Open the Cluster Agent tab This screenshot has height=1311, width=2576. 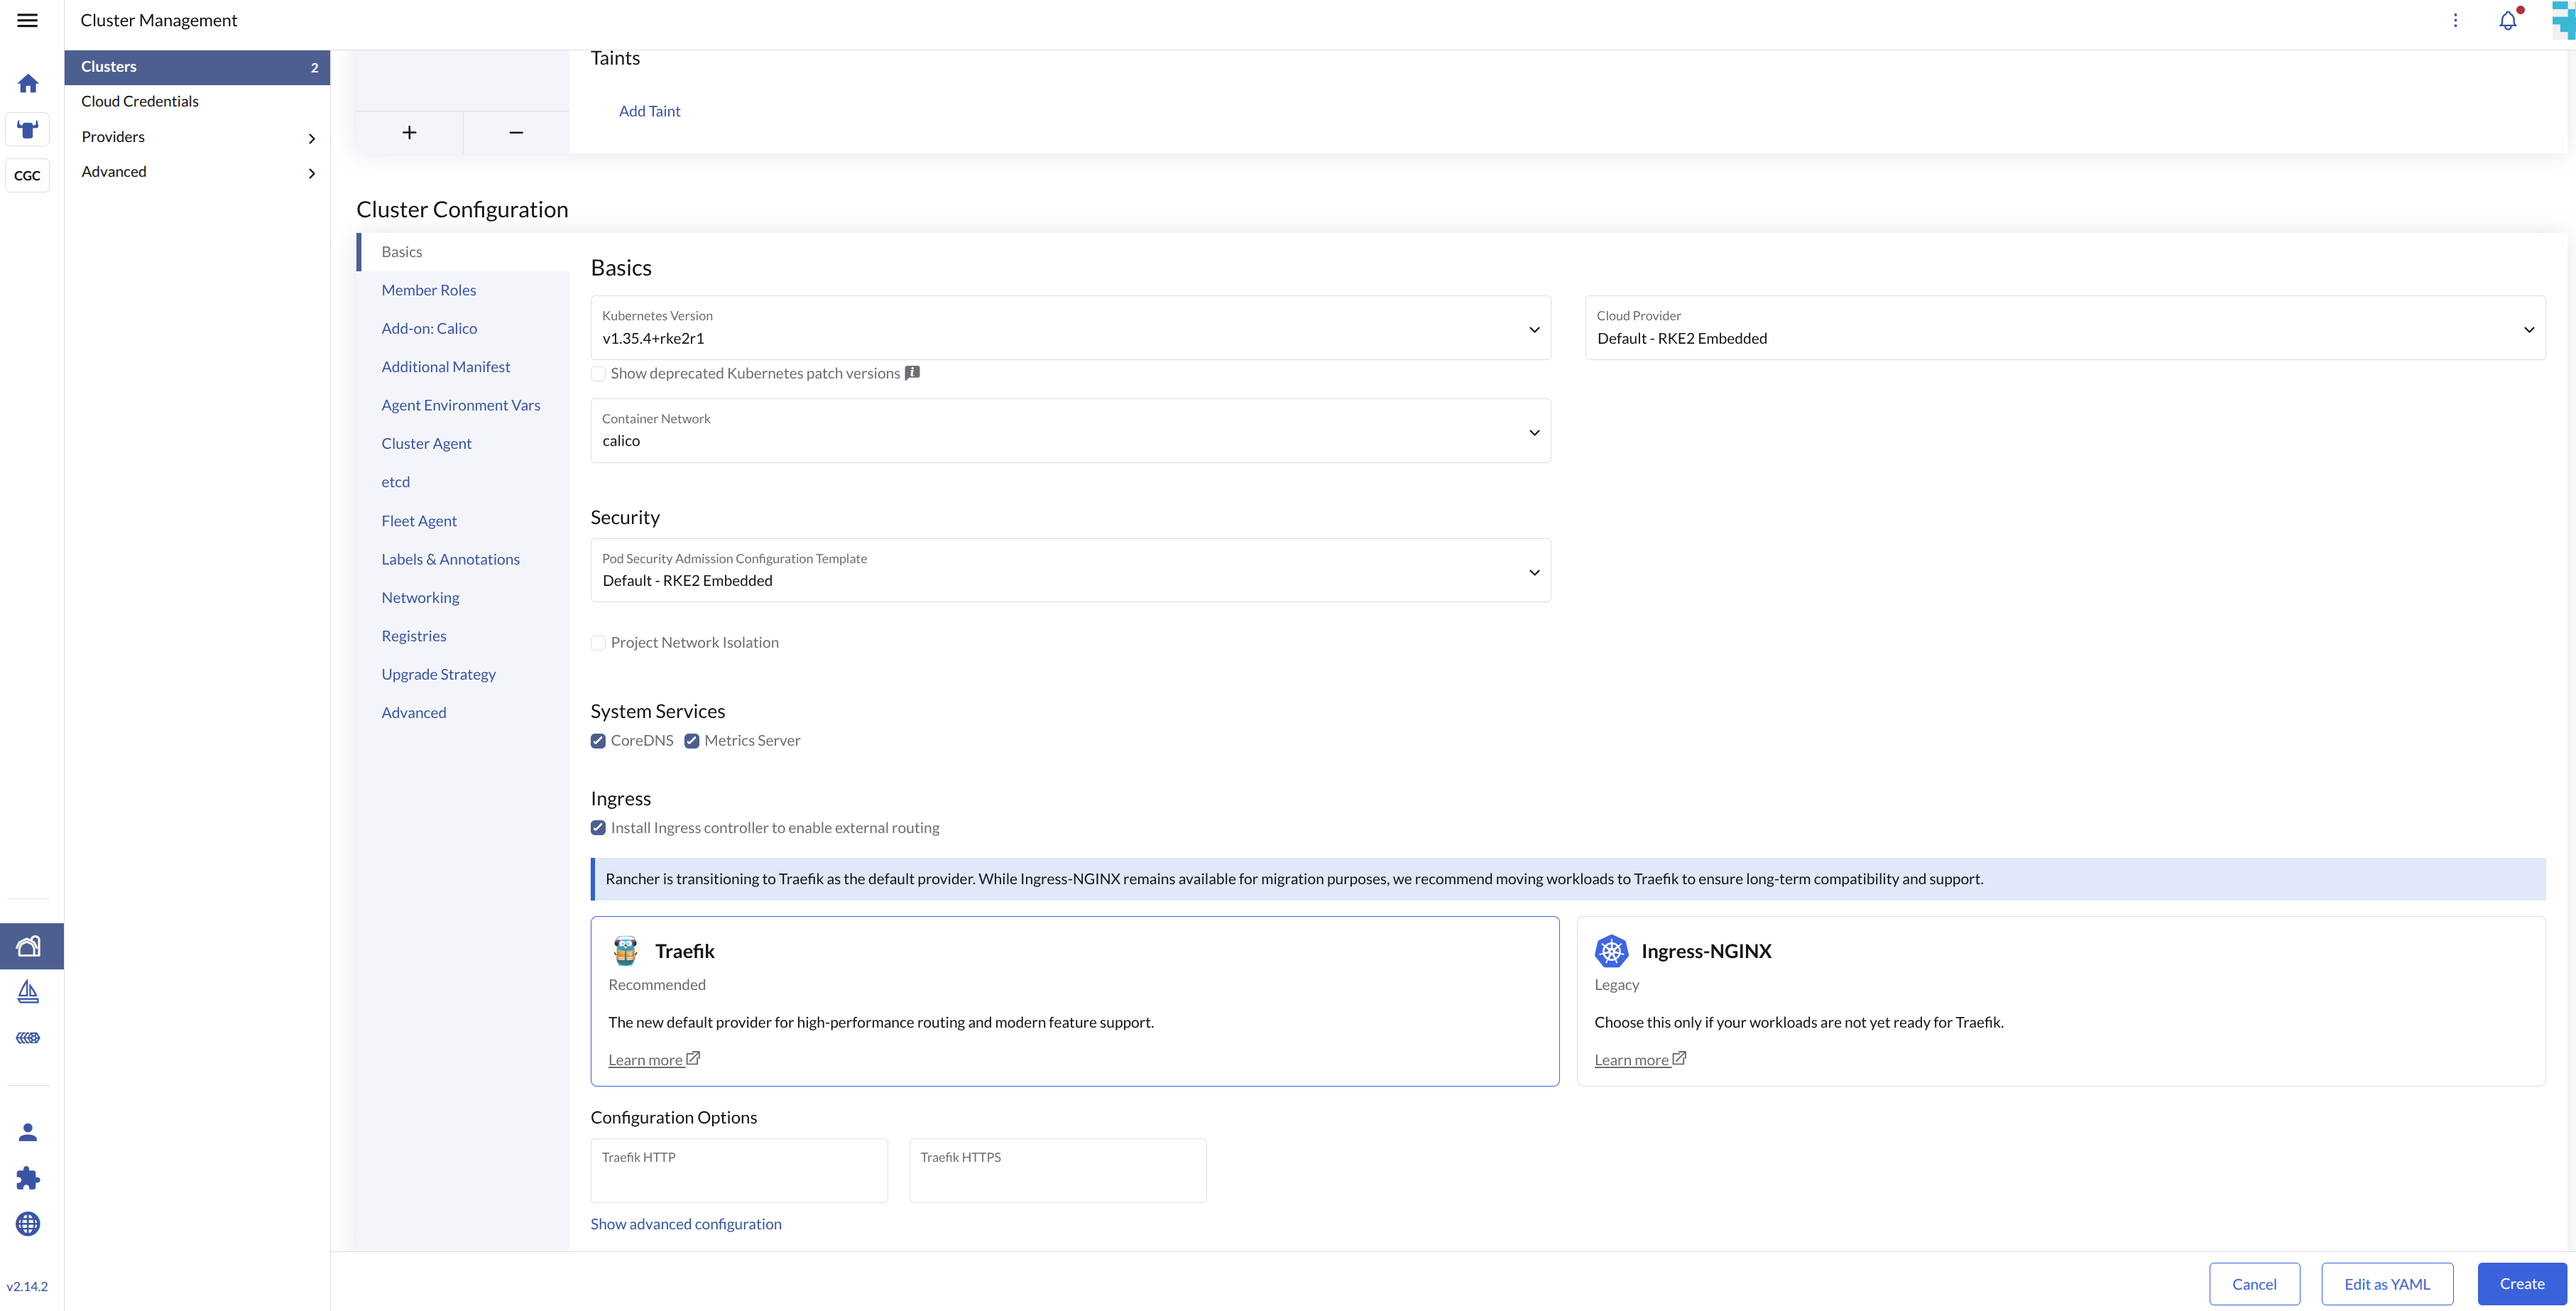point(426,443)
